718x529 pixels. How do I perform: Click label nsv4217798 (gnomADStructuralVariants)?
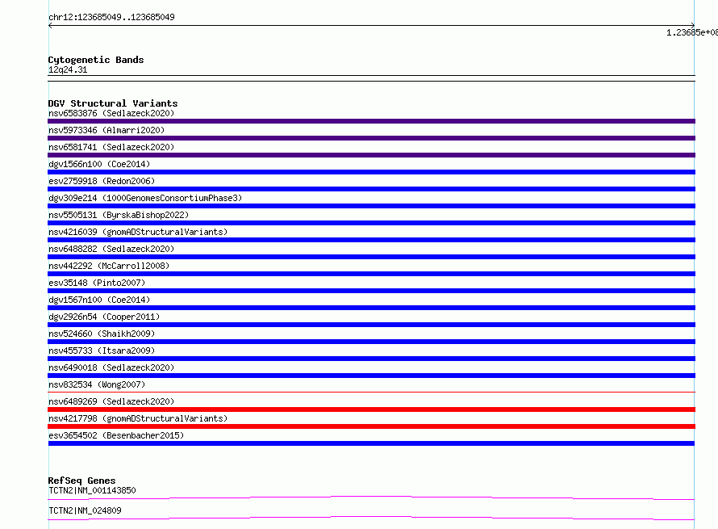(x=138, y=418)
